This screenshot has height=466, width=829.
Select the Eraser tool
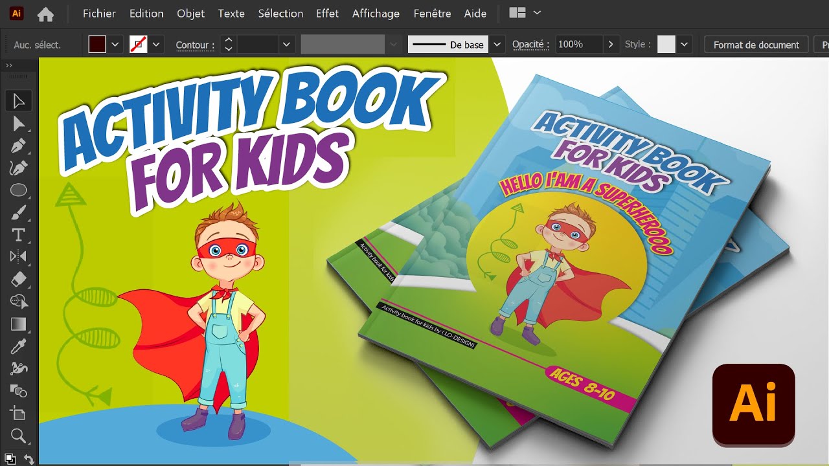tap(18, 279)
